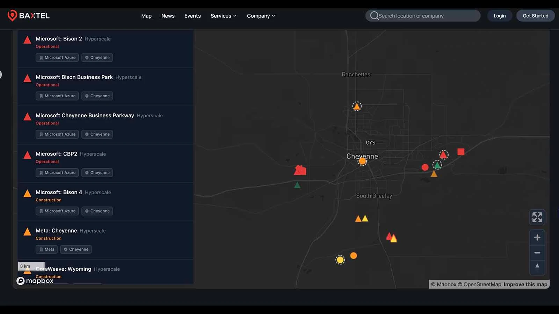The width and height of the screenshot is (559, 314).
Task: Click the orange triangle icon beside Meta: Cheyenne
Action: (27, 231)
